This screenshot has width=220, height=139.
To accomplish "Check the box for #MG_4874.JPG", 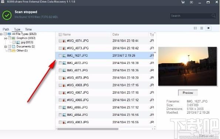I will 60,41.
